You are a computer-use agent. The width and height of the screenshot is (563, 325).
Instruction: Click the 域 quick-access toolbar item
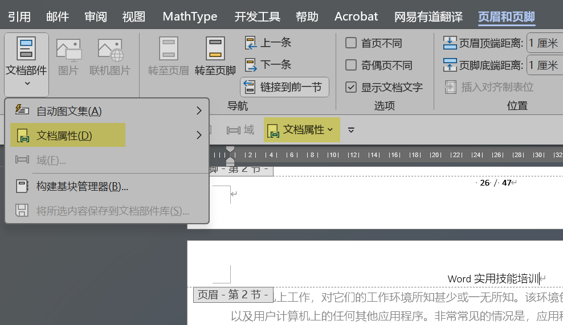240,130
